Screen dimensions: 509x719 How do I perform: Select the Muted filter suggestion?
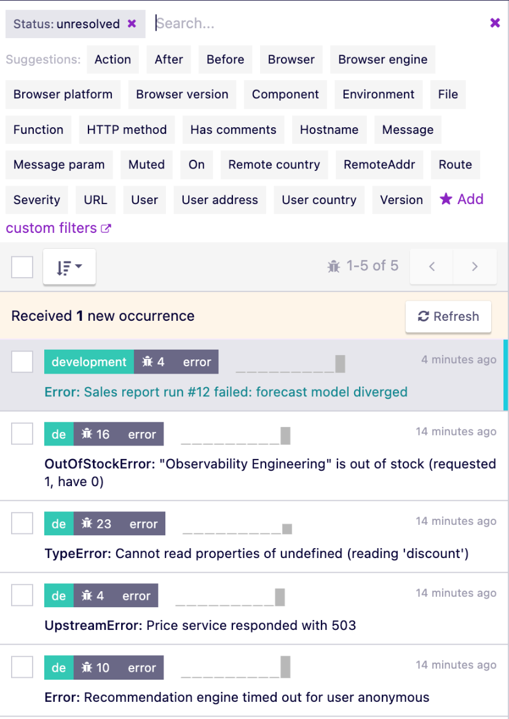pos(147,165)
